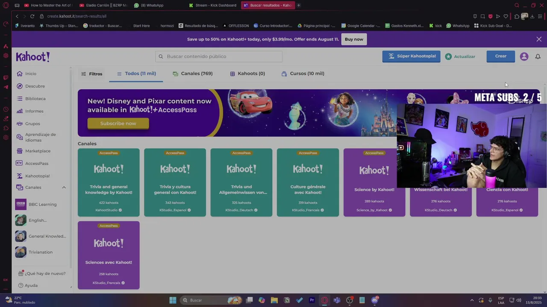
Task: Switch to the Canales (769) tab
Action: tap(192, 74)
